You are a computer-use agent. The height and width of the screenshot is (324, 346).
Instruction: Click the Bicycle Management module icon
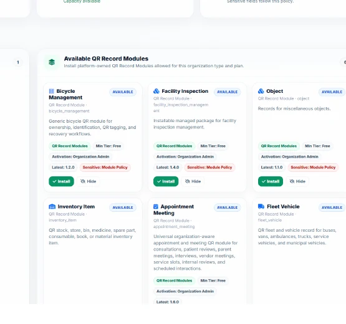[51, 91]
